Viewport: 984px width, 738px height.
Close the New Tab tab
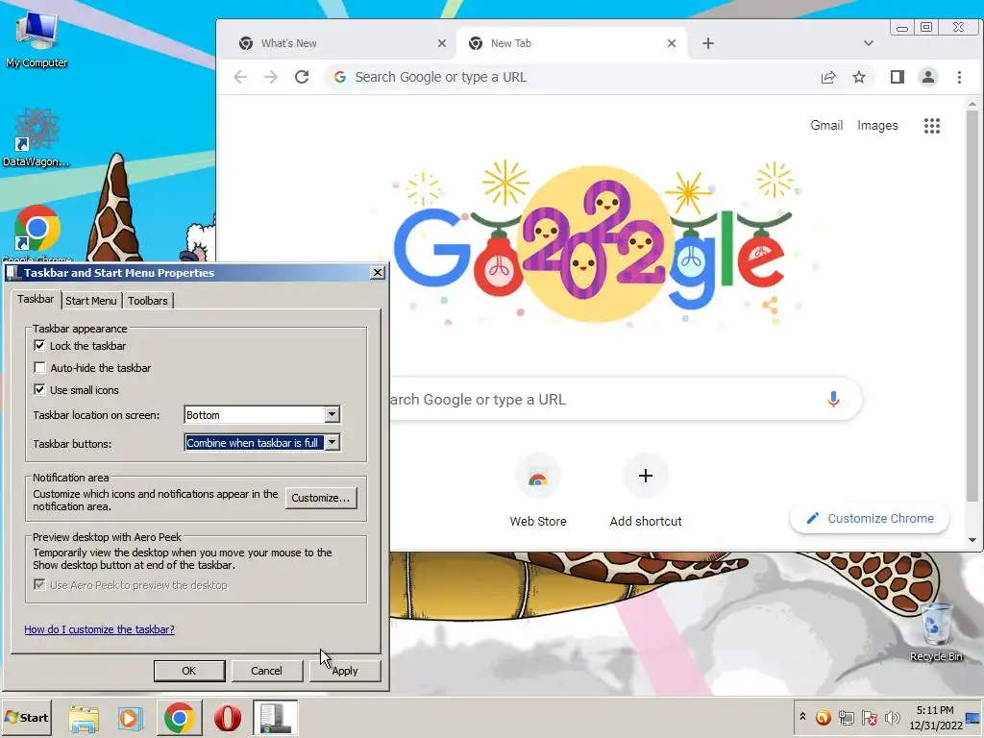[x=672, y=43]
